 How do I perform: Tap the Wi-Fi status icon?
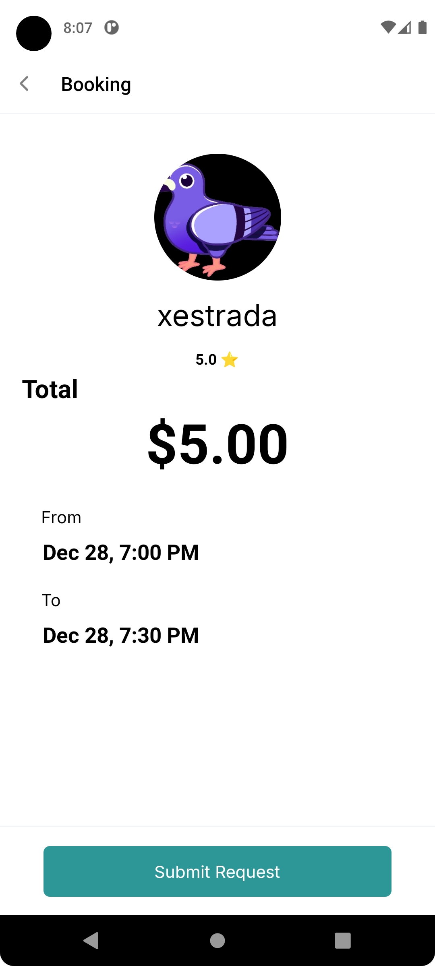coord(387,27)
